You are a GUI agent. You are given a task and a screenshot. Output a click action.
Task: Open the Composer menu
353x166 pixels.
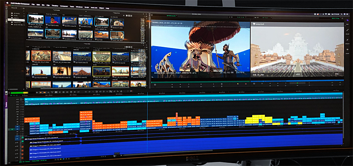tap(64, 6)
